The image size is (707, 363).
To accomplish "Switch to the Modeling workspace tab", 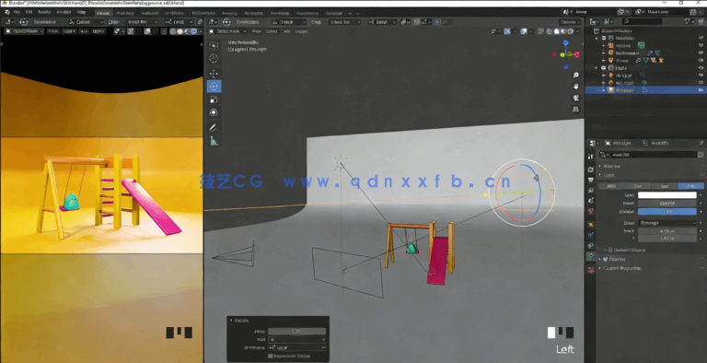I will coord(126,13).
